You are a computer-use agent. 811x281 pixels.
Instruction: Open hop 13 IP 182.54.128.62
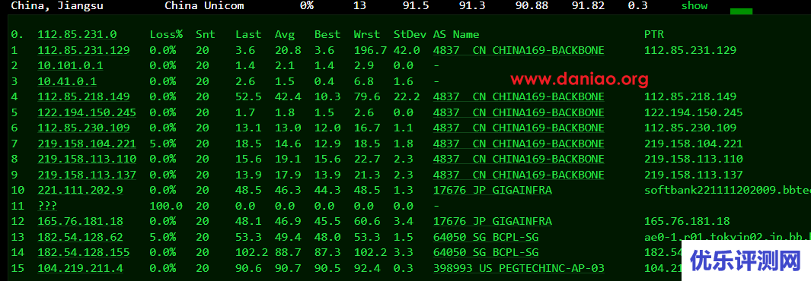coord(80,237)
